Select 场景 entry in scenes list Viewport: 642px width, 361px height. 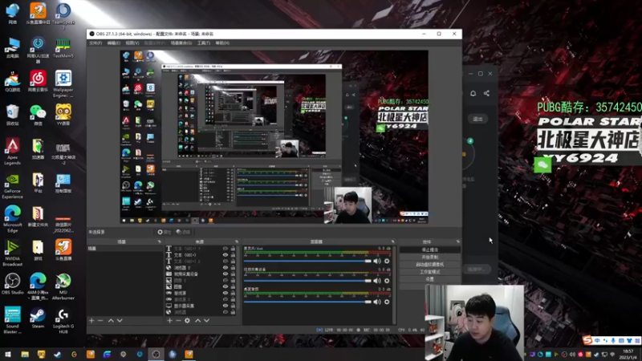click(x=125, y=249)
